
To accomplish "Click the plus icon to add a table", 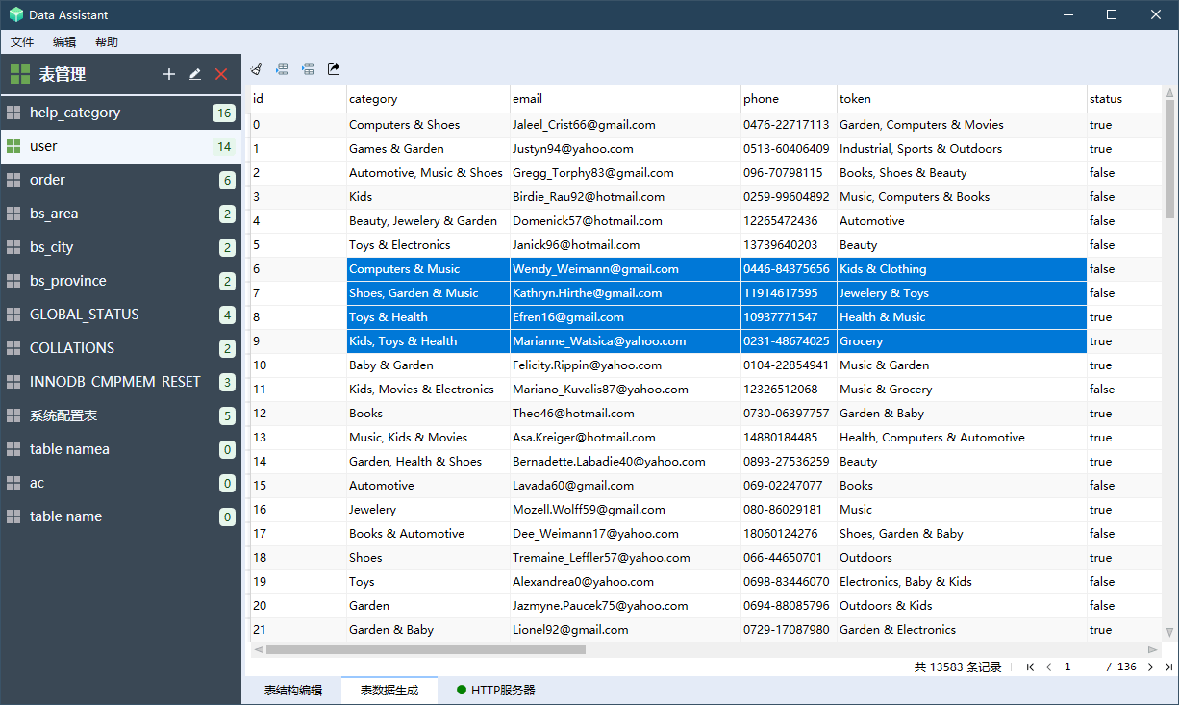I will [x=169, y=74].
